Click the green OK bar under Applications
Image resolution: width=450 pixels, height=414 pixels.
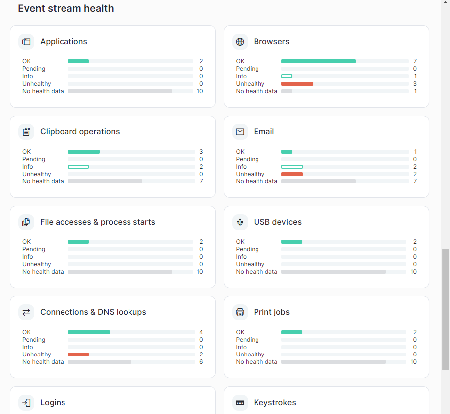coord(78,61)
